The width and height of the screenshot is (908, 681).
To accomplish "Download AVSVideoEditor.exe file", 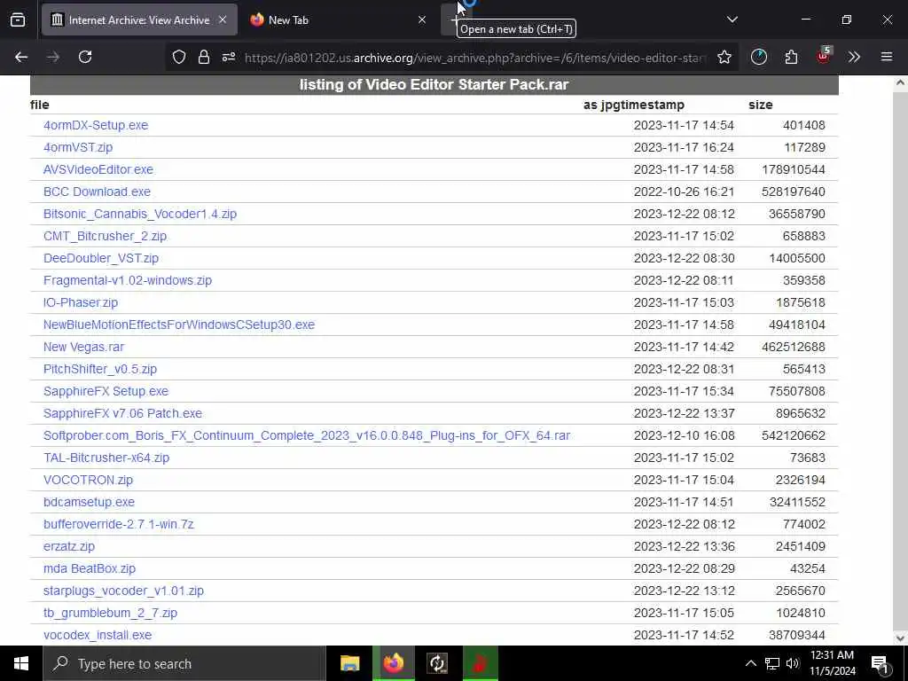I will (x=98, y=169).
